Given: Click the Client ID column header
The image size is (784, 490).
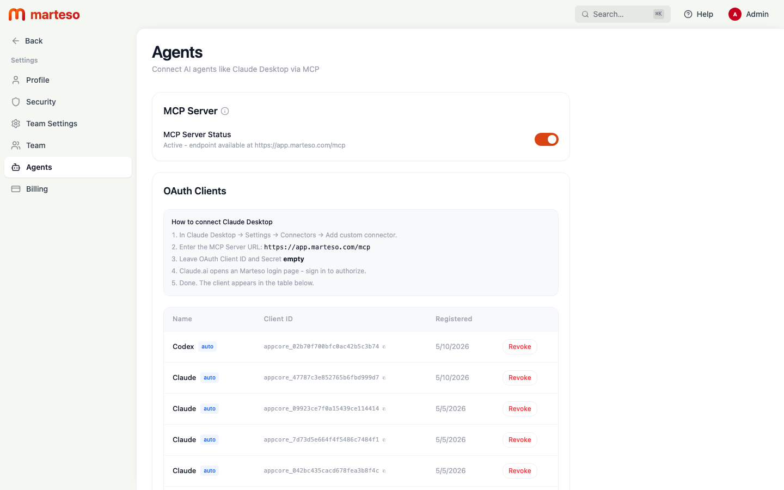Looking at the screenshot, I should (x=278, y=319).
